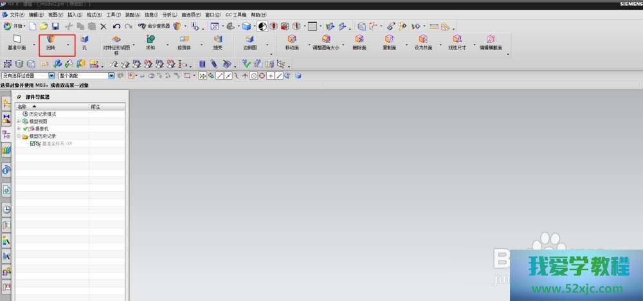The image size is (643, 301).
Task: Click the 线性尺寸 linear dimension tool
Action: click(457, 42)
